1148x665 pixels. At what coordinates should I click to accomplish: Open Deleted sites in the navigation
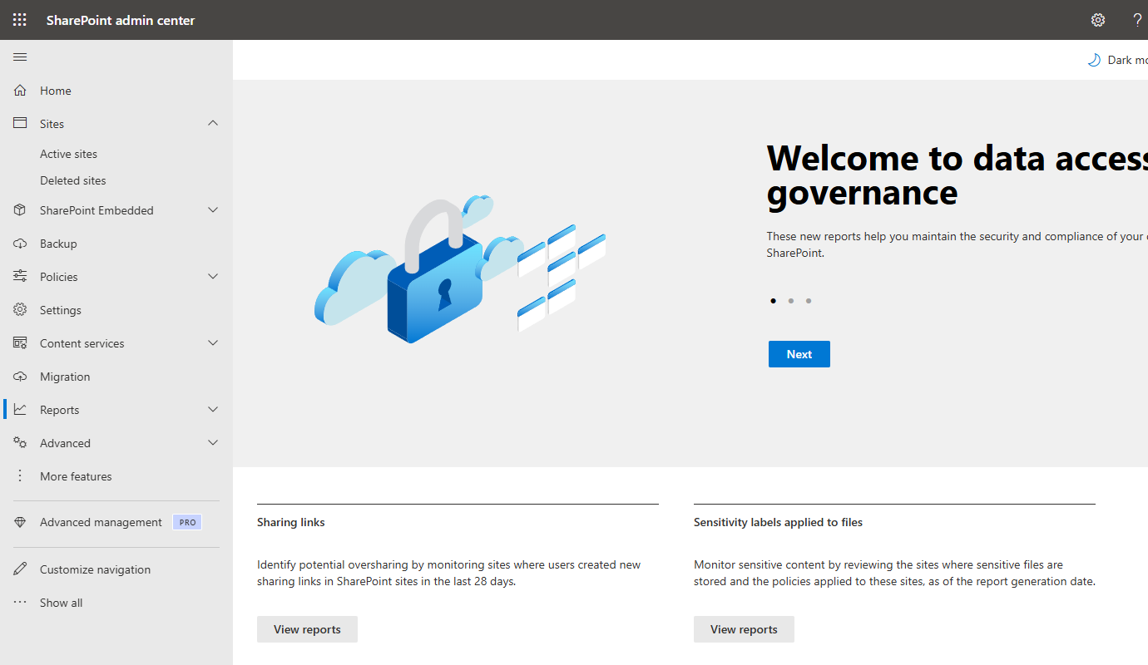point(73,180)
